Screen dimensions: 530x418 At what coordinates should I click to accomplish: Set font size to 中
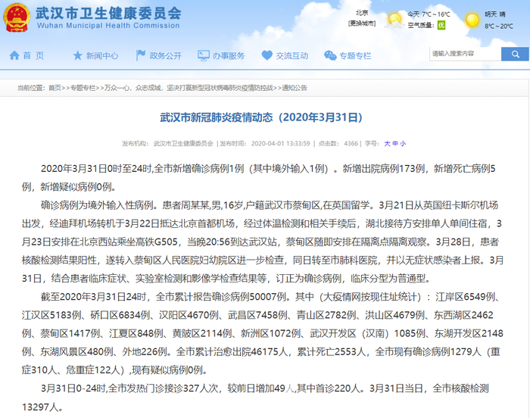tap(394, 144)
